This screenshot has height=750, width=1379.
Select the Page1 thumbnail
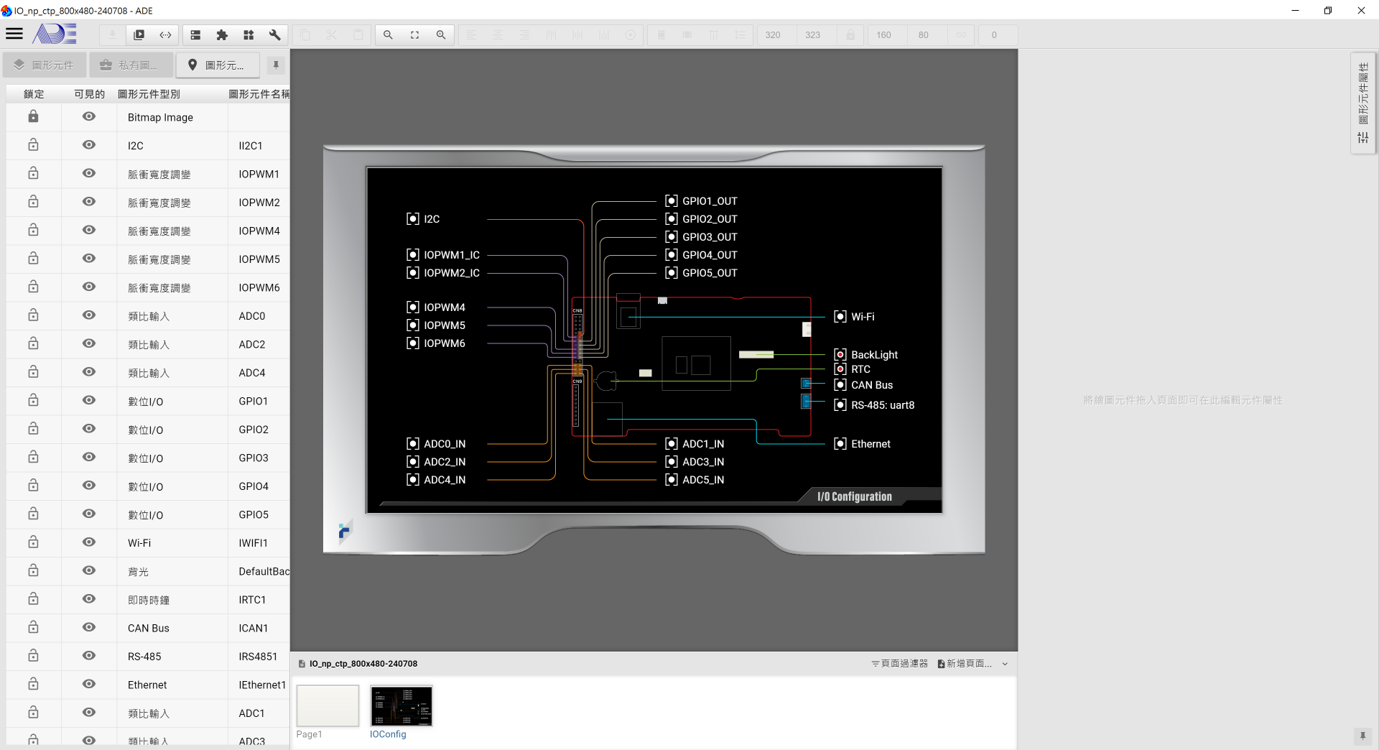pyautogui.click(x=327, y=706)
